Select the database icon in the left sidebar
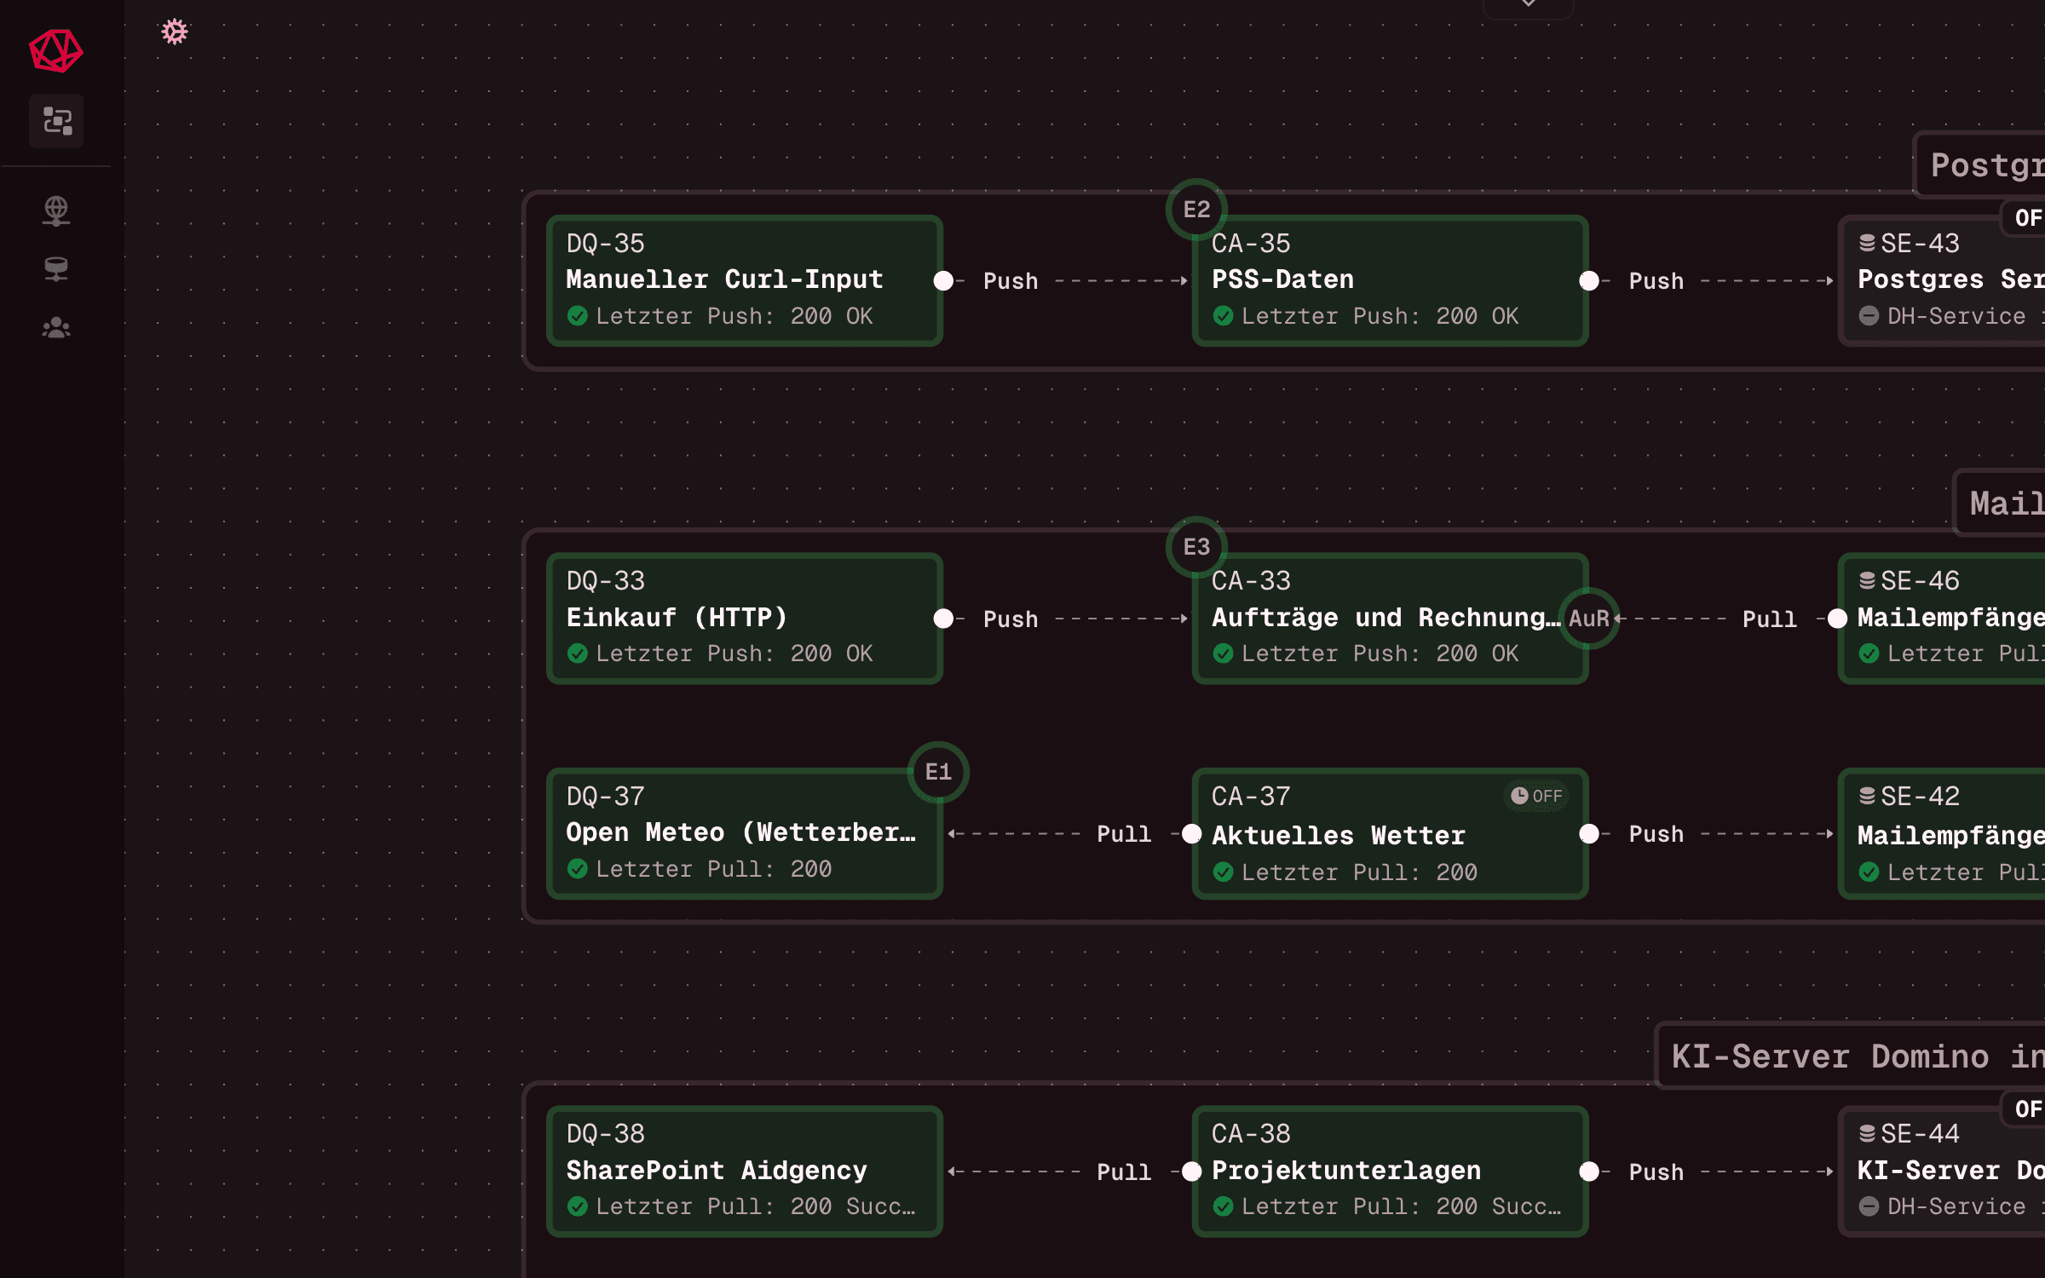The width and height of the screenshot is (2045, 1278). tap(56, 269)
